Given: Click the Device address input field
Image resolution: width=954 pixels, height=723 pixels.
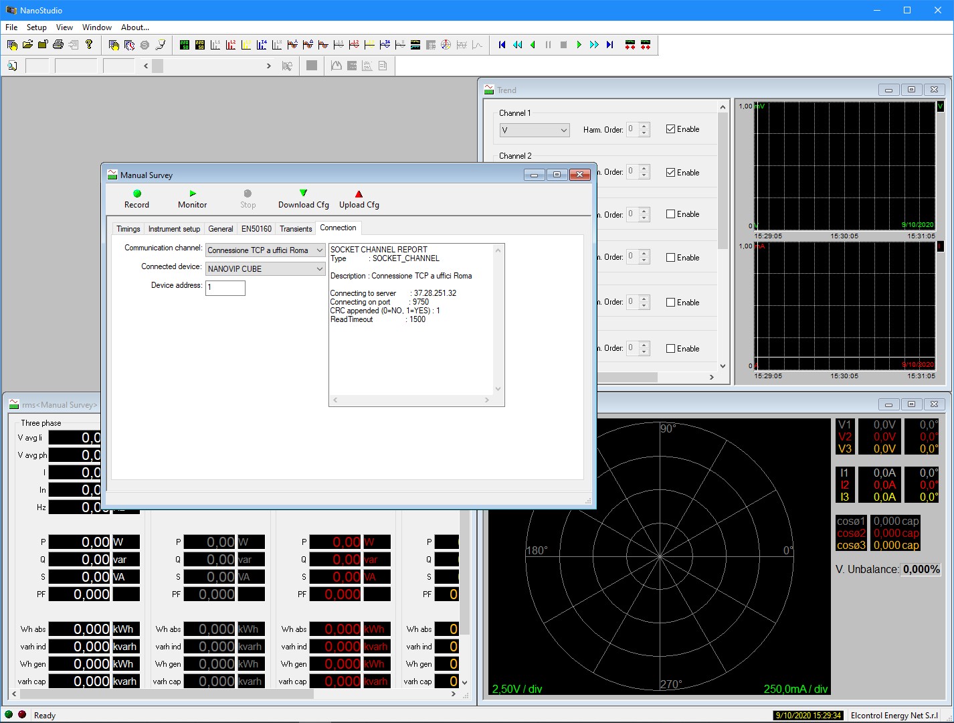Looking at the screenshot, I should [x=225, y=287].
